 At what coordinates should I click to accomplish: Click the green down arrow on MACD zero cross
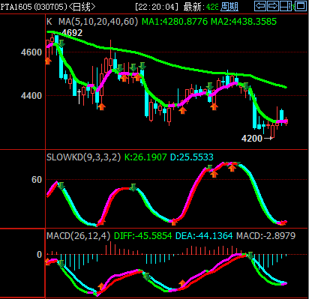pos(250,256)
